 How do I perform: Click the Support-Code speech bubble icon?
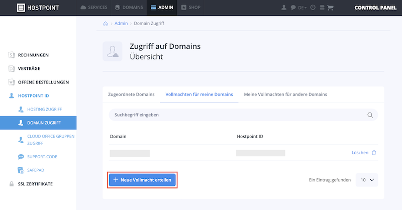[21, 157]
